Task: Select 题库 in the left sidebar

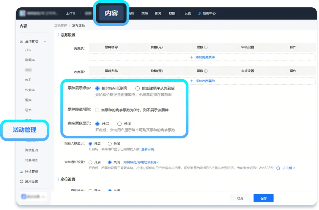Action: click(x=28, y=100)
